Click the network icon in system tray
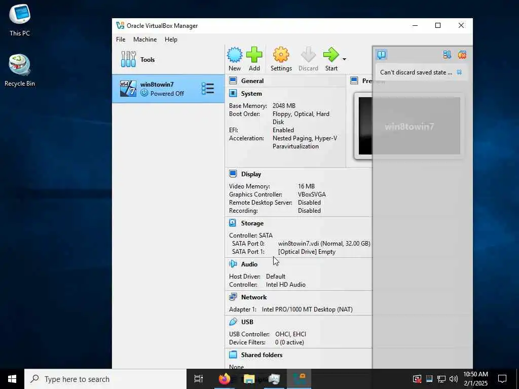The height and width of the screenshot is (389, 519). (x=441, y=379)
